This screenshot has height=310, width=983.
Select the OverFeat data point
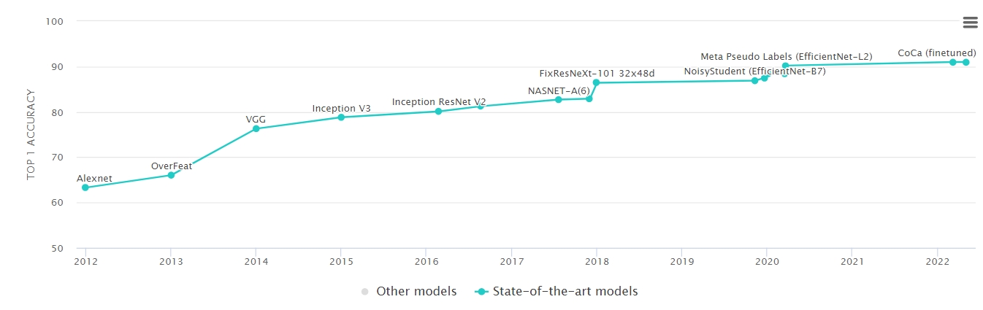coord(171,175)
